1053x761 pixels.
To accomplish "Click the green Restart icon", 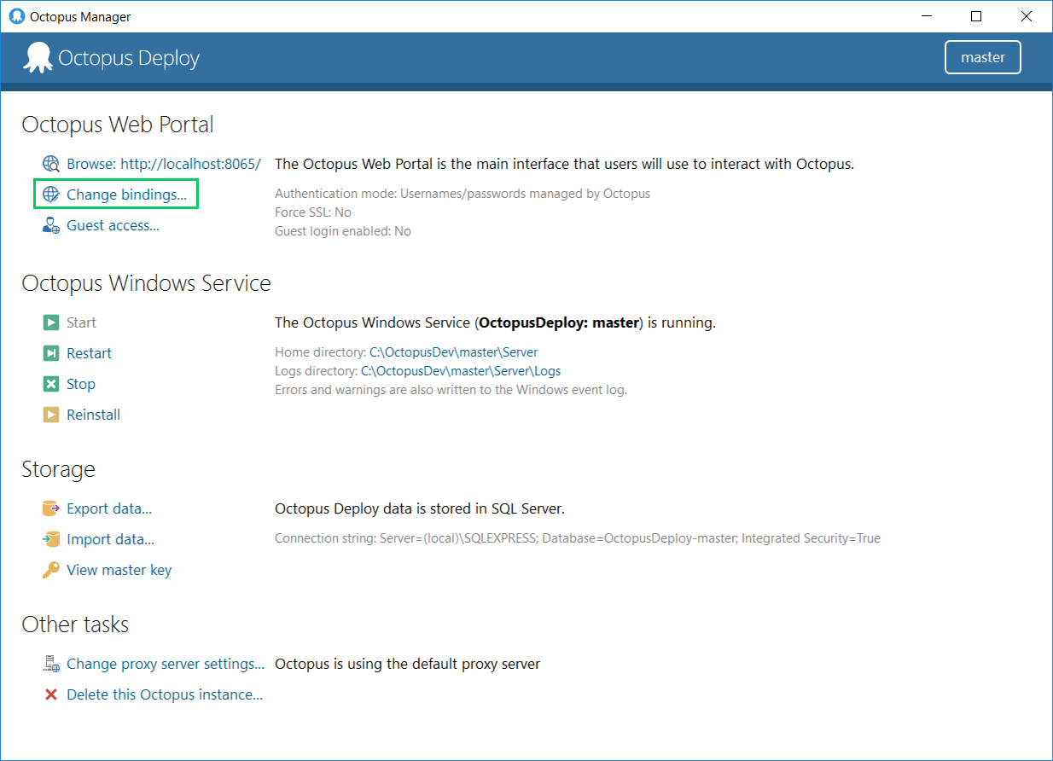I will pos(51,353).
